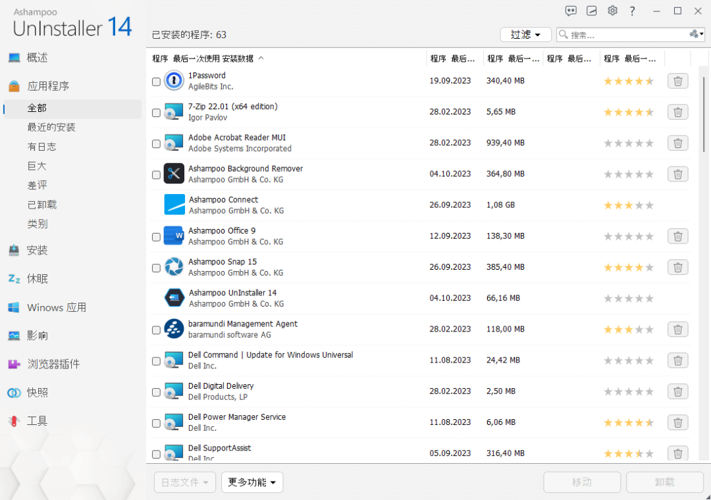Click trash icon for 7-Zip 22.01
The image size is (711, 500).
click(678, 112)
